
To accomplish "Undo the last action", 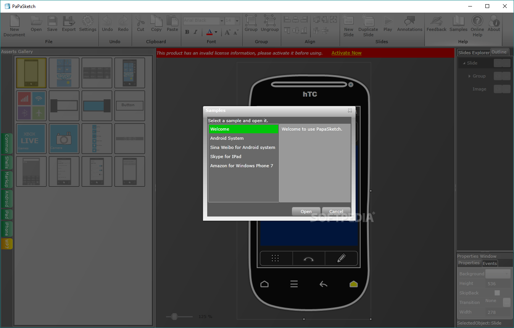I will point(107,21).
